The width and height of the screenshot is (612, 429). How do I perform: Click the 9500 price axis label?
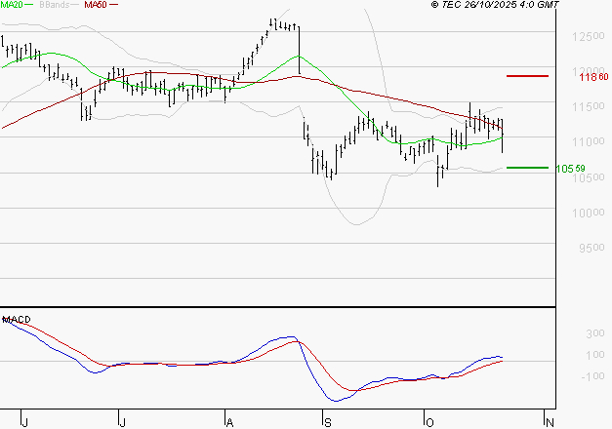point(592,248)
